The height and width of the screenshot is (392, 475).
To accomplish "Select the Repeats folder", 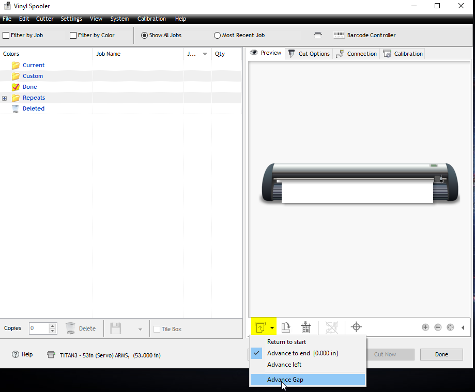I will pyautogui.click(x=34, y=98).
